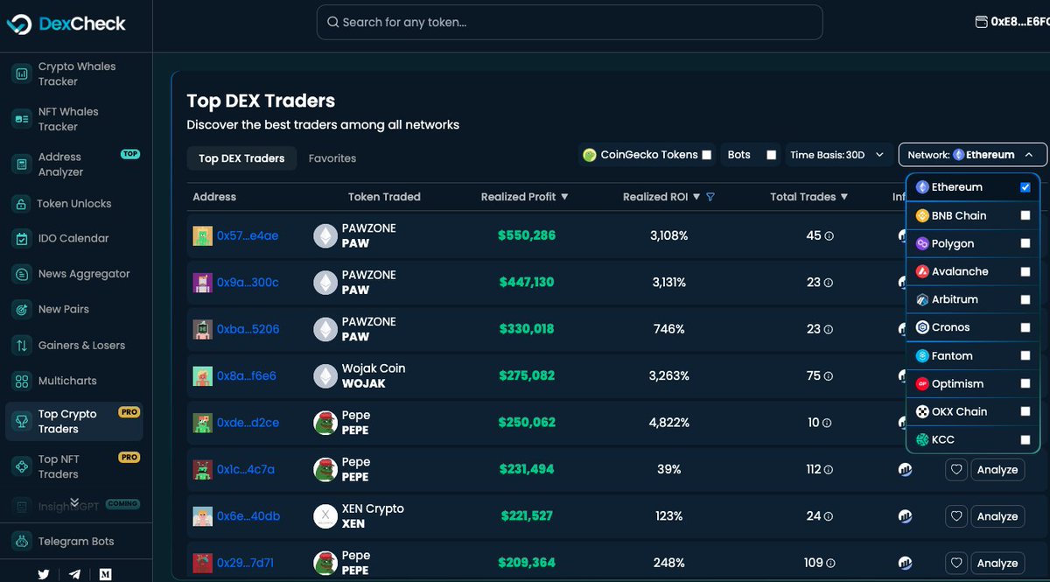This screenshot has height=582, width=1050.
Task: Uncheck Ethereum in the network list
Action: tap(1024, 186)
